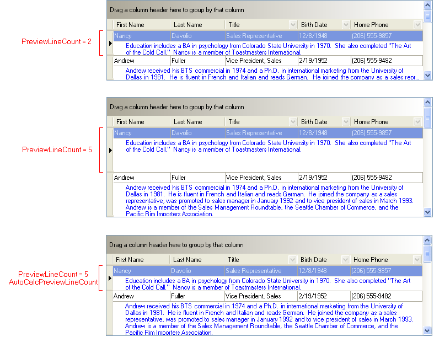Open Home Phone filter dropdown in bottom grid
Screen dimensions: 434x337
coord(417,260)
